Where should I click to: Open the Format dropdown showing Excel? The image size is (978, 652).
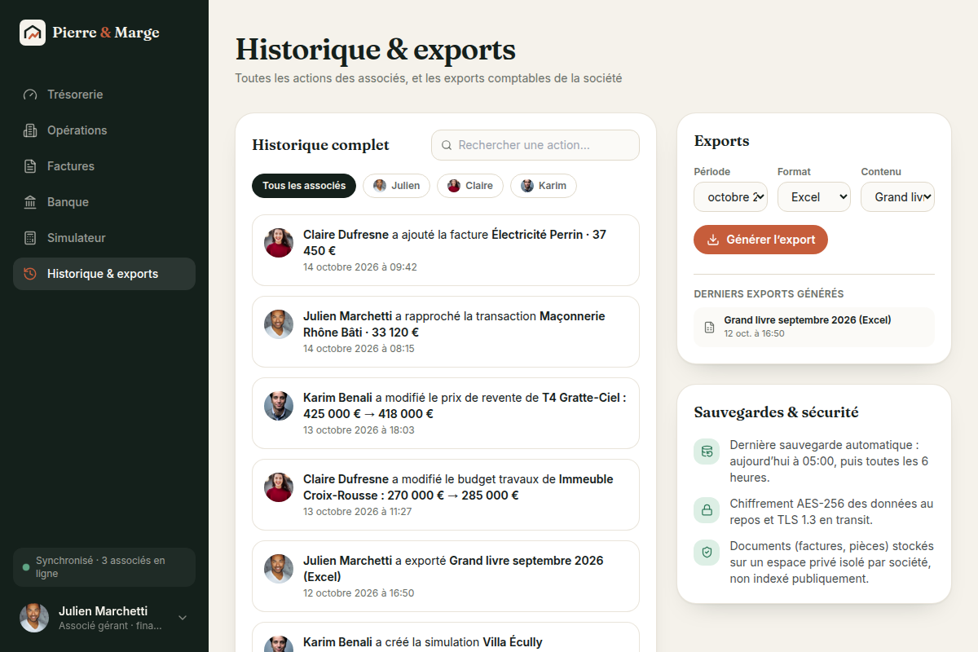[x=814, y=197]
